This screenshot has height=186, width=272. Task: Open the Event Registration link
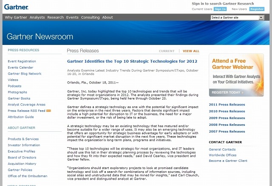coord(22,61)
